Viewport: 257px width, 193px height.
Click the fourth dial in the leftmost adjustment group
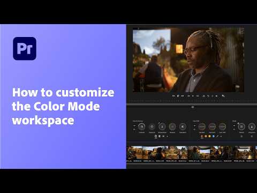172,127
